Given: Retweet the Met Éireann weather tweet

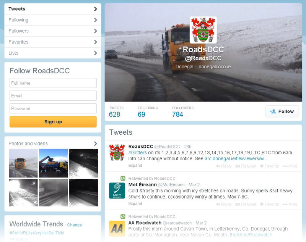Looking at the screenshot, I should point(246,204).
